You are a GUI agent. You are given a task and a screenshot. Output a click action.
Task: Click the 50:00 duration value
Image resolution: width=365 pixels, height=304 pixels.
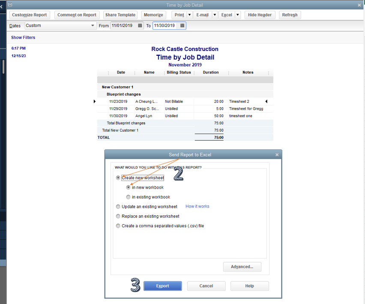click(219, 116)
